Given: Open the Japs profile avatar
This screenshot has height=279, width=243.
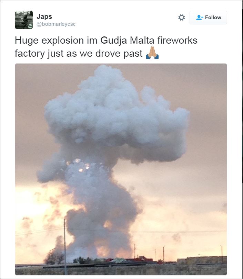Looking at the screenshot, I should coord(24,20).
